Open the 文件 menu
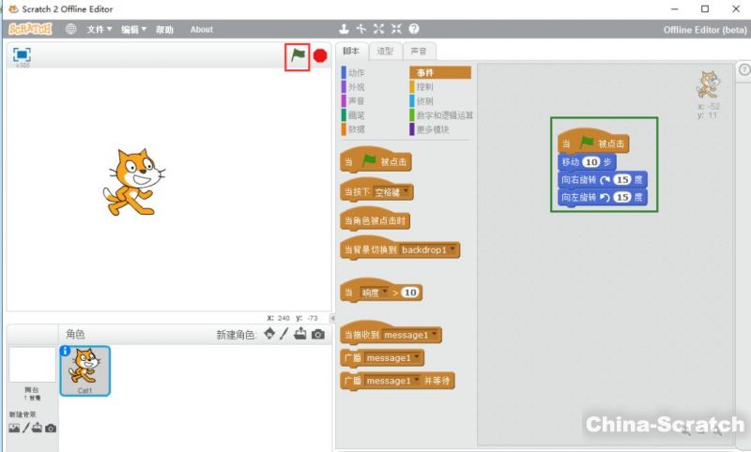Image resolution: width=751 pixels, height=452 pixels. click(99, 29)
